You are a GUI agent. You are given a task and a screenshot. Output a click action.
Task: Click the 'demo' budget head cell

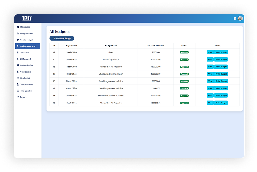point(111,53)
